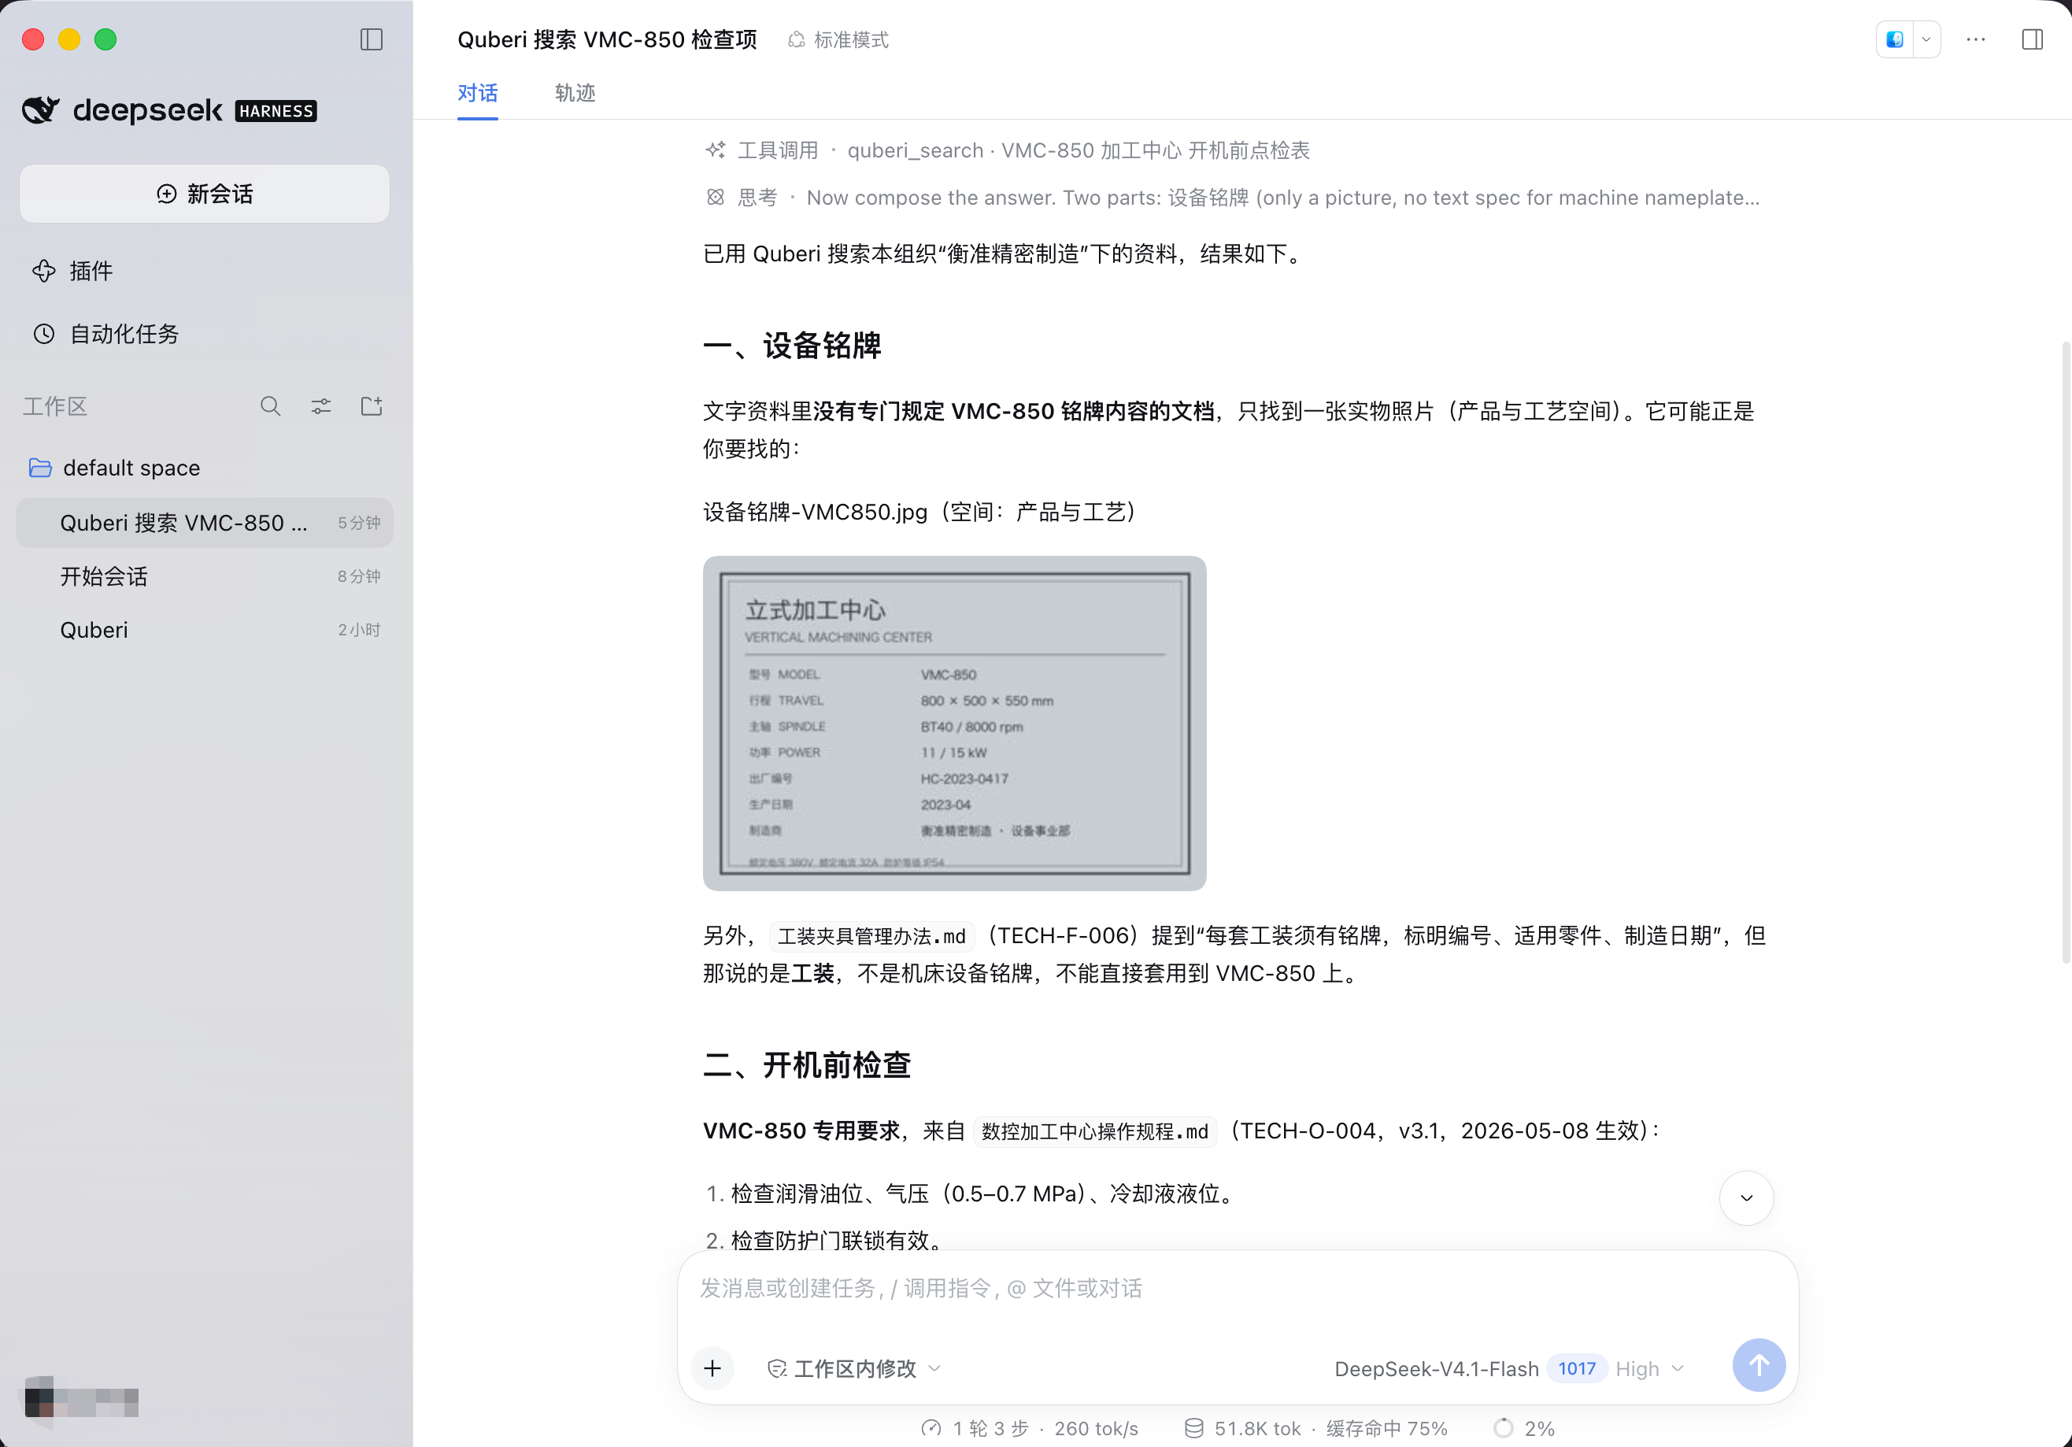Image resolution: width=2072 pixels, height=1447 pixels.
Task: Select the DeepSeek-V4.1-Flash model picker
Action: tap(1436, 1368)
